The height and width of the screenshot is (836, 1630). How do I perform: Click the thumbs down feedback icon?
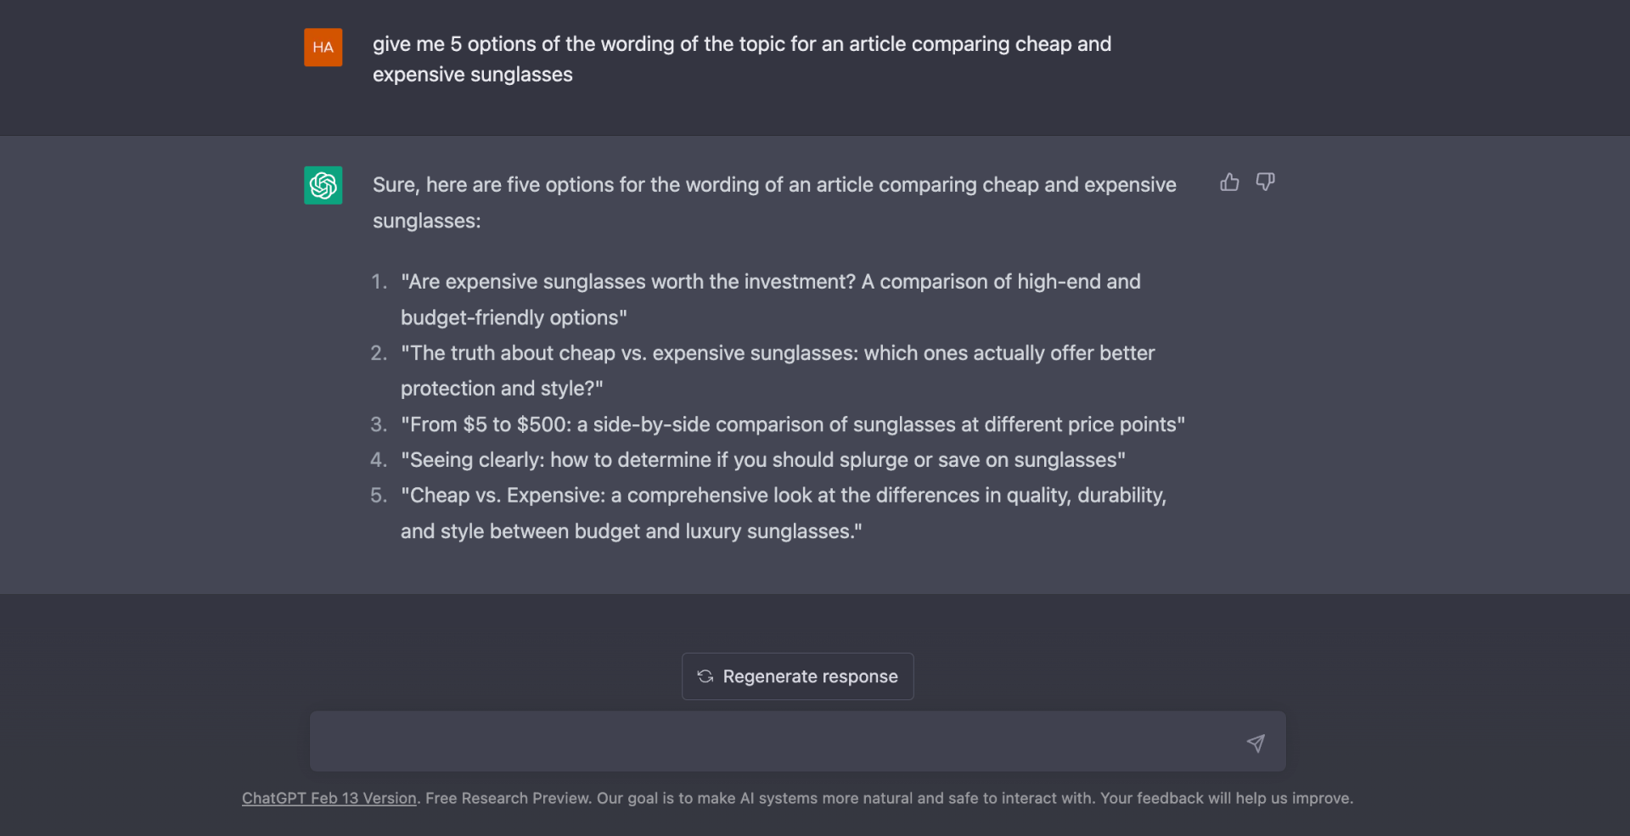[x=1265, y=182]
